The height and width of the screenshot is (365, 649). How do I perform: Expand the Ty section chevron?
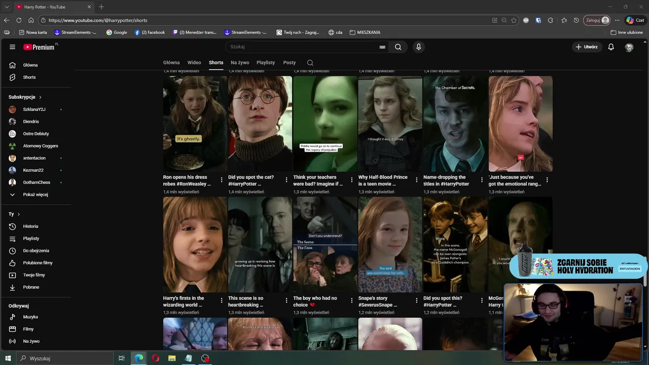(19, 214)
